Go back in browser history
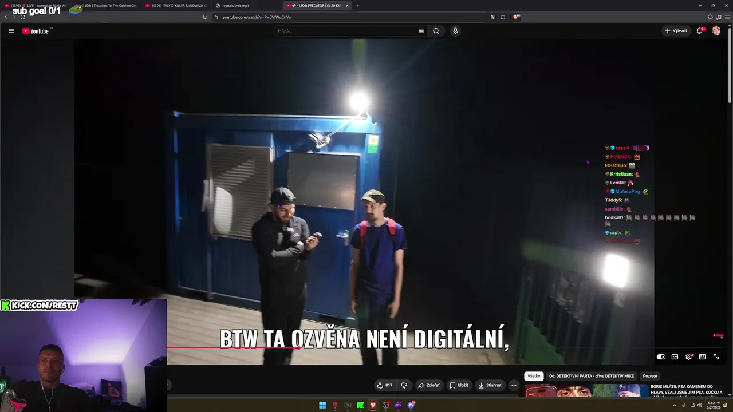The height and width of the screenshot is (412, 733). tap(6, 17)
